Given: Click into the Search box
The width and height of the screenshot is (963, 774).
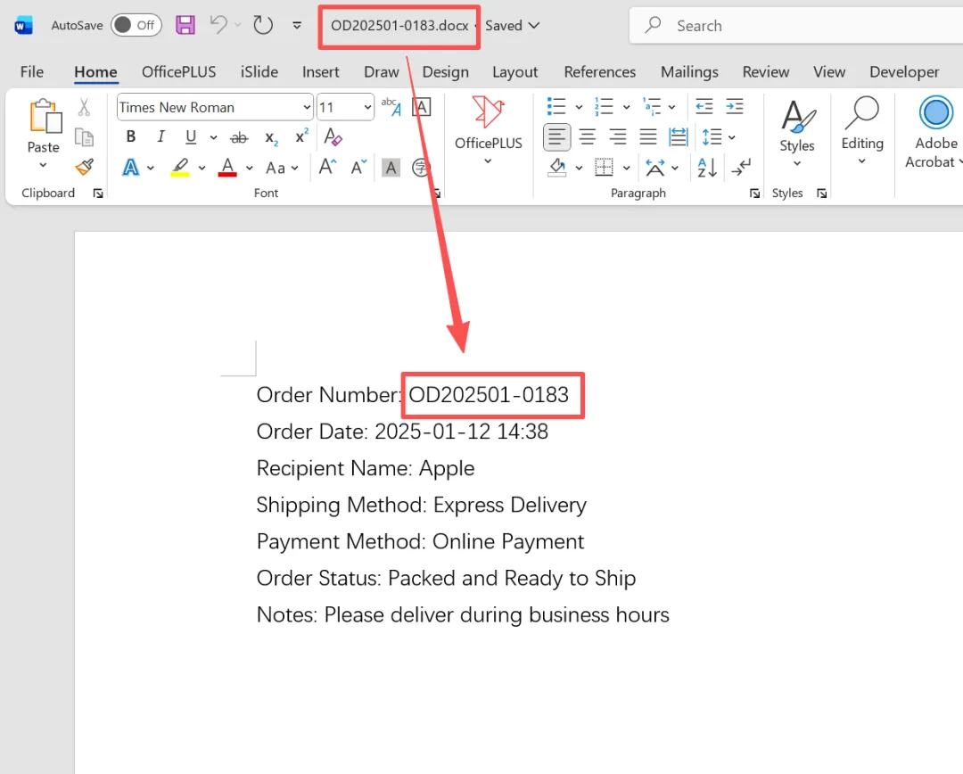Looking at the screenshot, I should [798, 26].
